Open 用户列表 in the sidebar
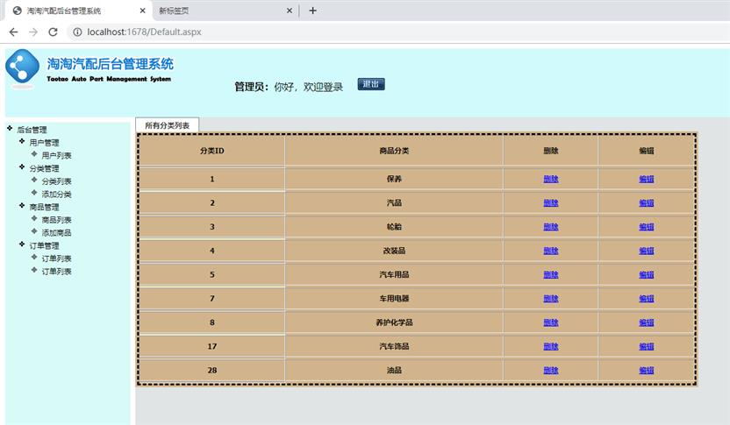The height and width of the screenshot is (425, 730). click(56, 155)
